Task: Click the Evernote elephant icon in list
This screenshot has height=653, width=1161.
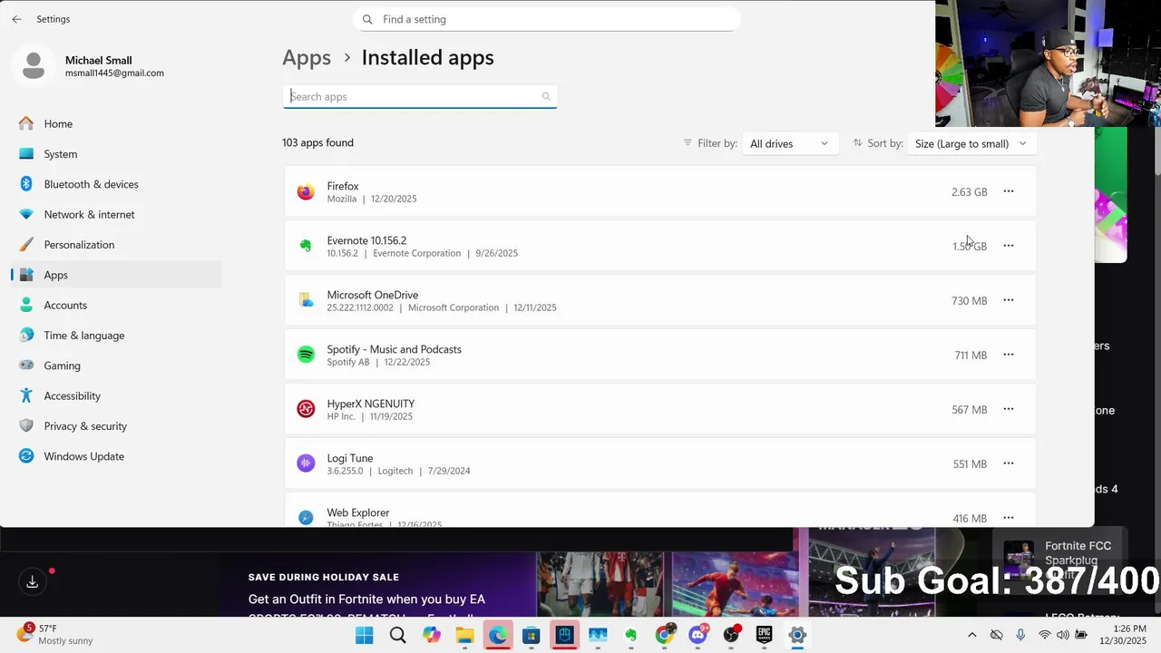Action: pos(306,246)
